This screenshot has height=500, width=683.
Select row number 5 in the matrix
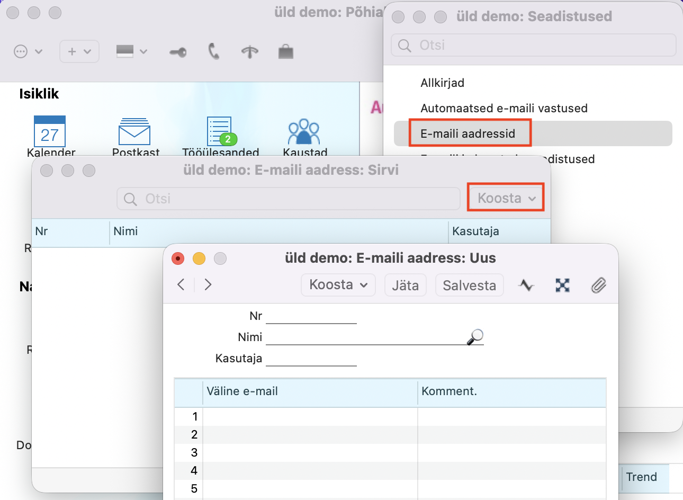tap(189, 488)
